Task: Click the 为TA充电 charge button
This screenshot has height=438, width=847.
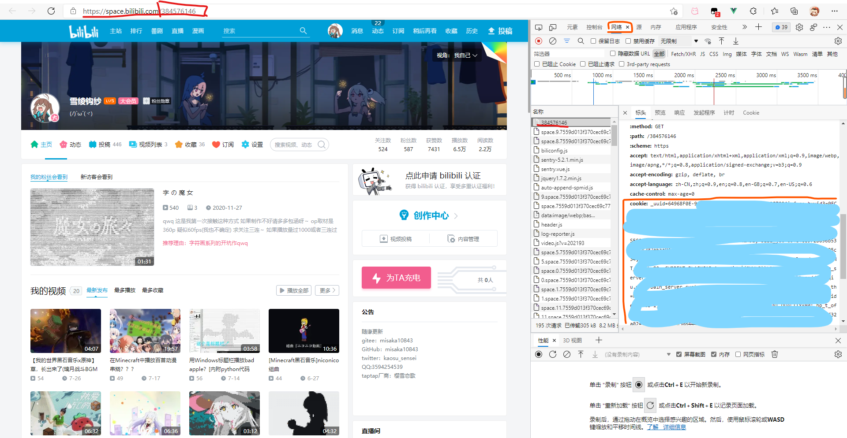Action: click(396, 278)
